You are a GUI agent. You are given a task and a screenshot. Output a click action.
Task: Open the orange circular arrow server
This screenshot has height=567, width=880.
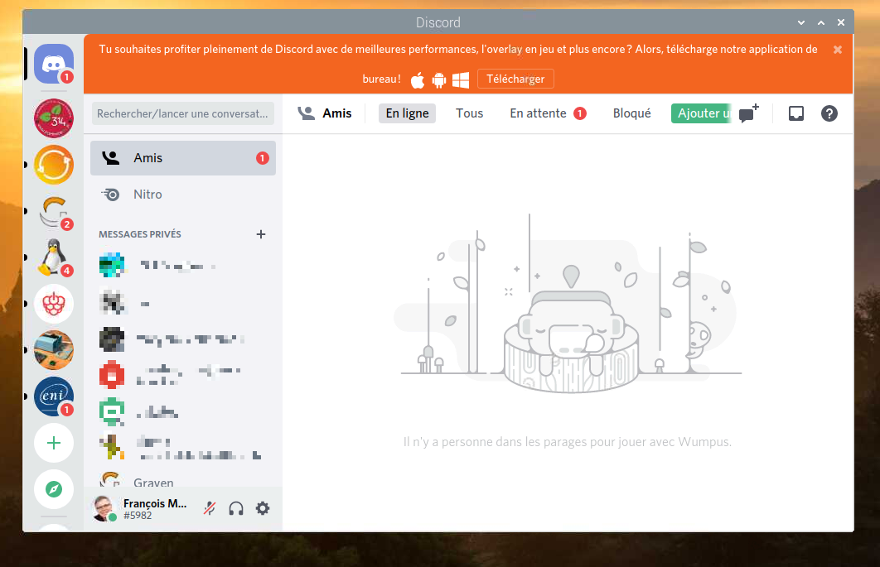click(x=54, y=166)
